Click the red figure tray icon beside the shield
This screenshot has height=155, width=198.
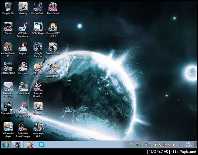[x=165, y=145]
